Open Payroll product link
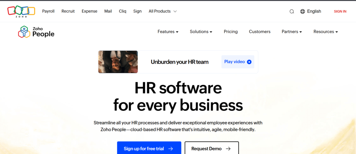Image resolution: width=356 pixels, height=154 pixels. 48,11
